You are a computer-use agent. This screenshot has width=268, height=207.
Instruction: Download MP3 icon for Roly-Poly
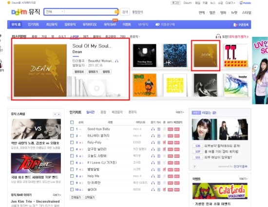coord(170,143)
